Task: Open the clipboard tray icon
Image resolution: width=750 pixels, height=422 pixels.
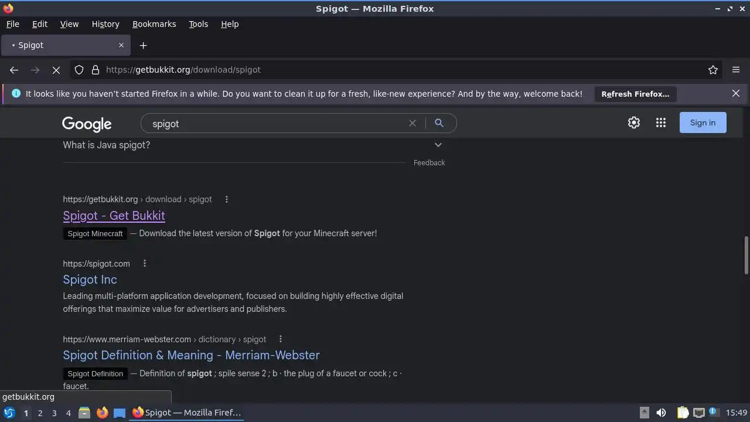Action: pos(683,413)
